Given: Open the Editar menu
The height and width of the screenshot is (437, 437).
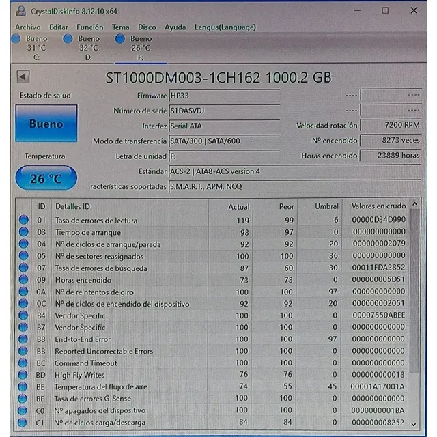Looking at the screenshot, I should click(x=59, y=27).
